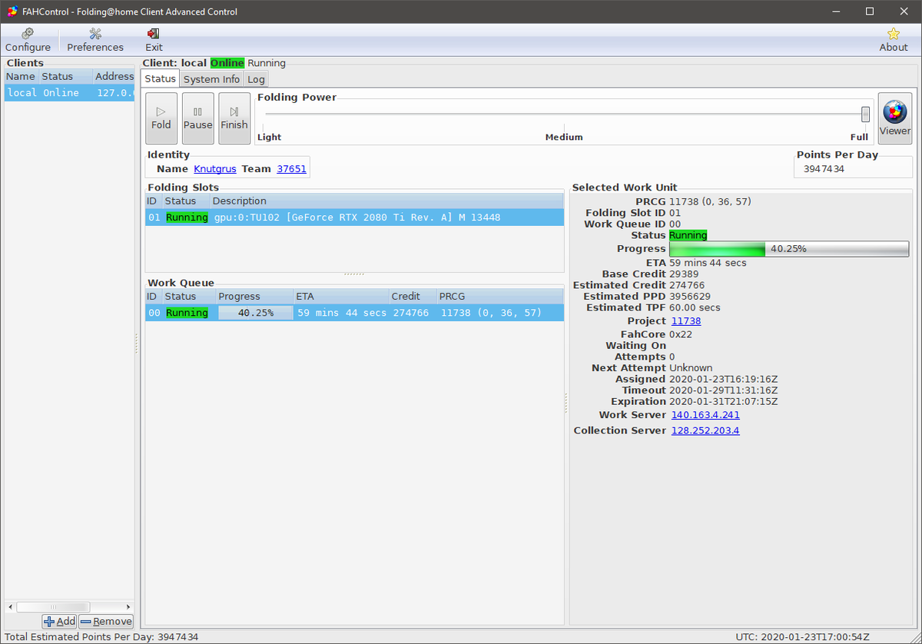Click the Estimated Credit value 274766
This screenshot has height=644, width=922.
tap(687, 285)
